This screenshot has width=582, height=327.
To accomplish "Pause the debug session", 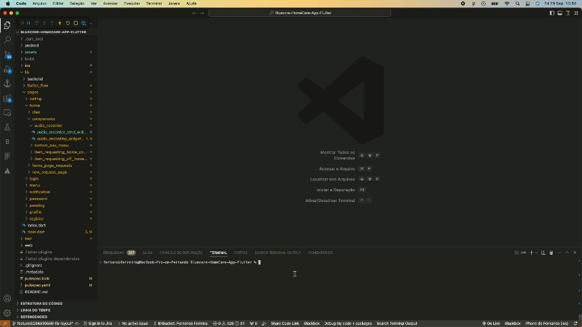I will pyautogui.click(x=28, y=23).
